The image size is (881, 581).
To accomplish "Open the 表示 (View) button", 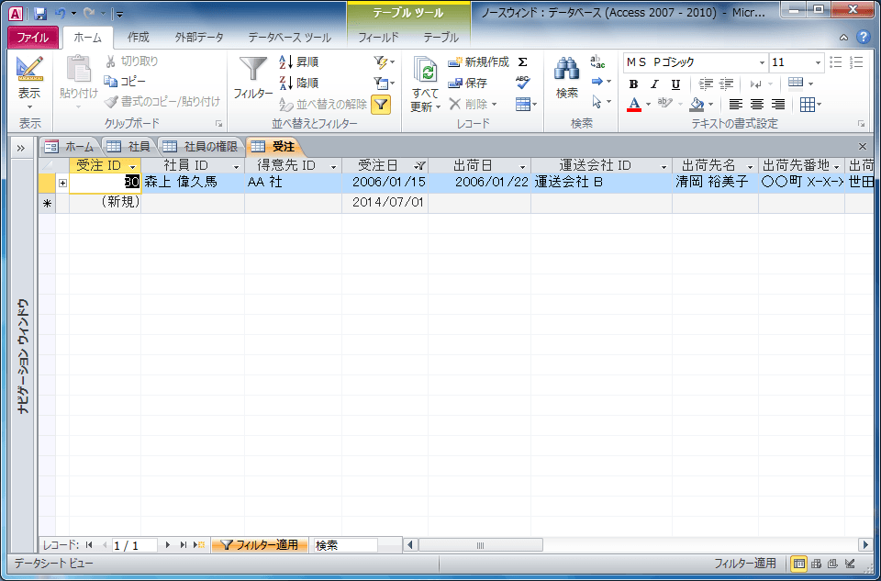I will tap(29, 84).
